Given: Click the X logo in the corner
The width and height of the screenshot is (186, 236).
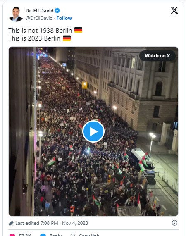Looking at the screenshot, I should (x=174, y=10).
